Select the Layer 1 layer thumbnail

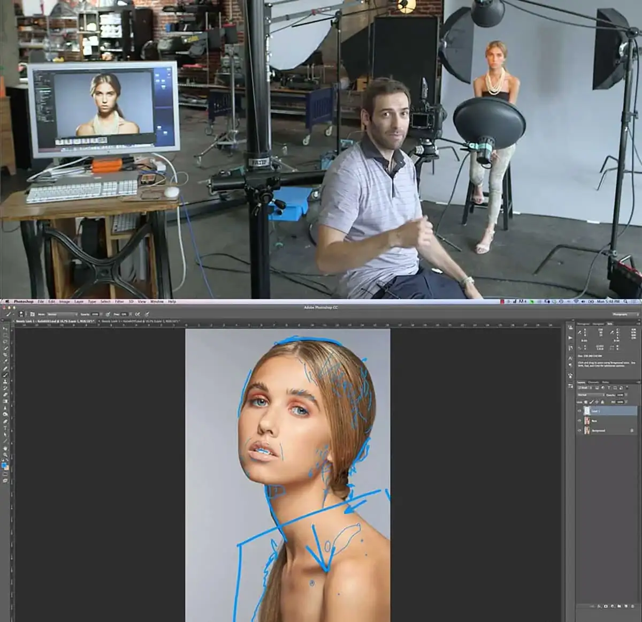[587, 411]
